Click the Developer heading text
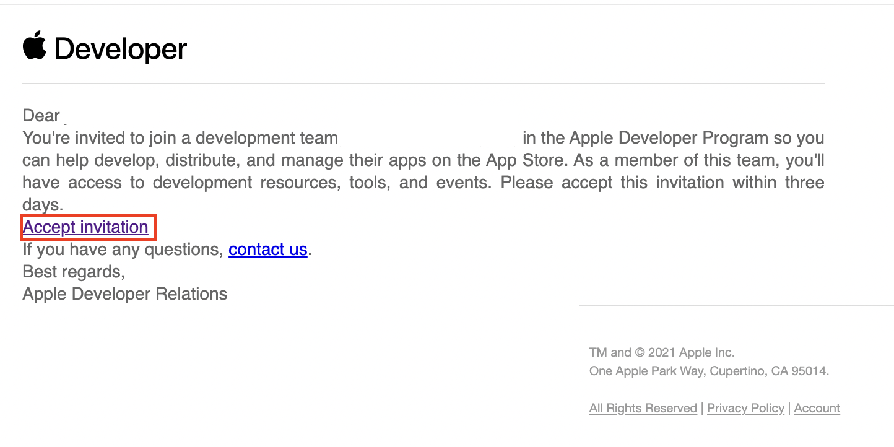This screenshot has height=447, width=894. (x=121, y=49)
